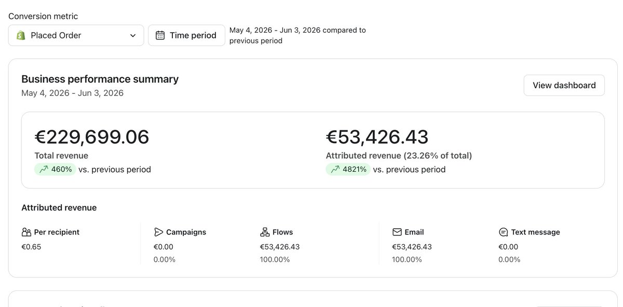Click the Flows diagram icon

click(265, 232)
